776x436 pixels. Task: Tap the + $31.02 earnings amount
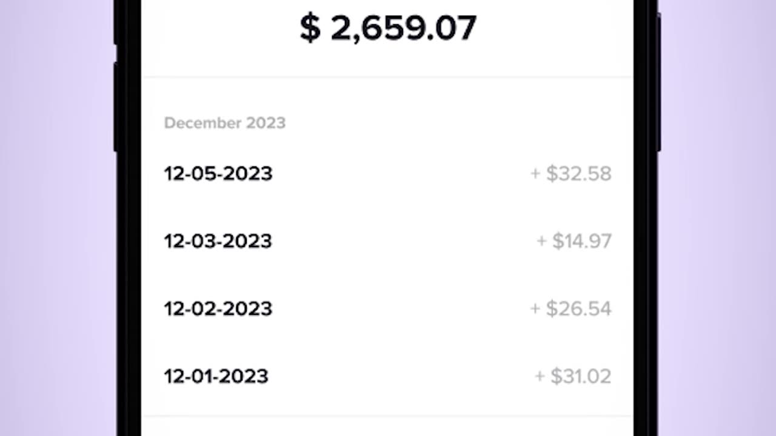573,376
